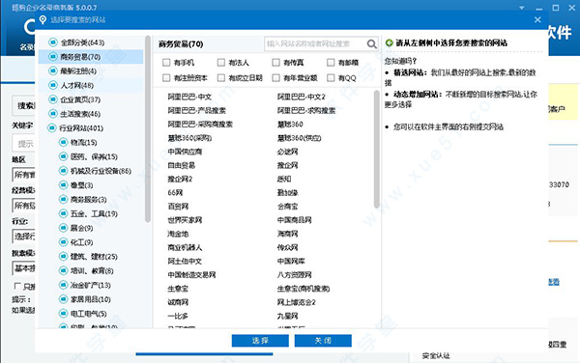Click the icon beside 电工电气(5)
Viewport: 580px width, 363px height.
63,314
